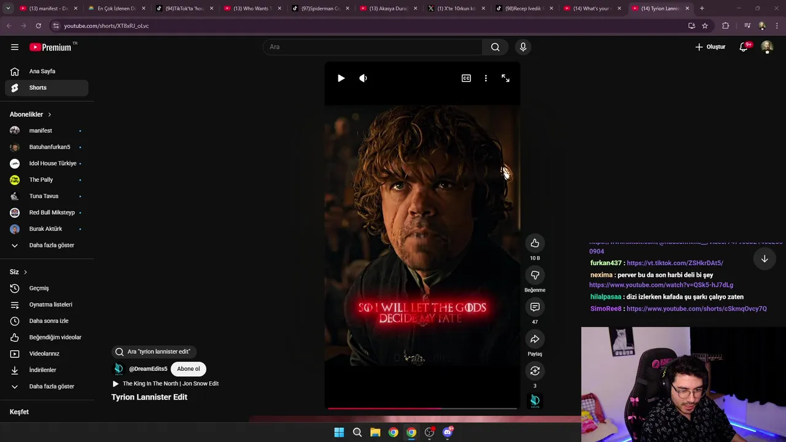Bookmark this page with star icon
Screen dimensions: 786x442
click(705, 26)
